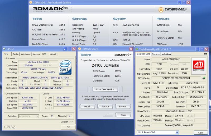Click the Default Clock 750 MHz value

coord(157,120)
